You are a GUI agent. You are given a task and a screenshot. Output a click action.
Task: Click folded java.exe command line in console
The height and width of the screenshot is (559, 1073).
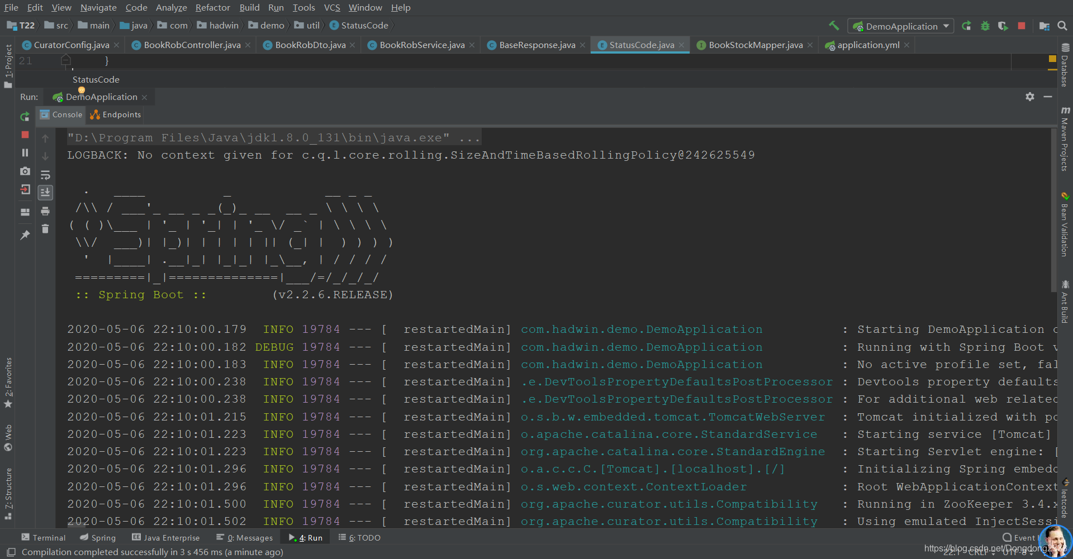point(273,138)
